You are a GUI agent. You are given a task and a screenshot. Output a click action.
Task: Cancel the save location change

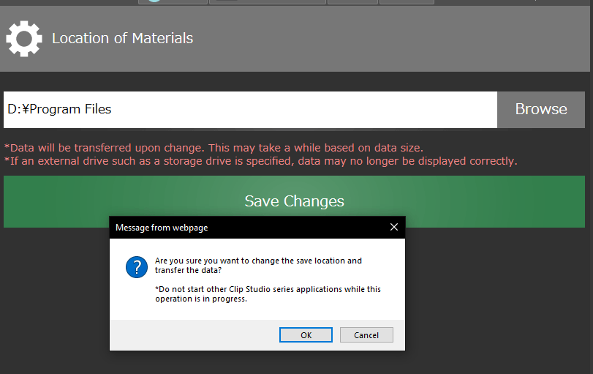pos(366,334)
